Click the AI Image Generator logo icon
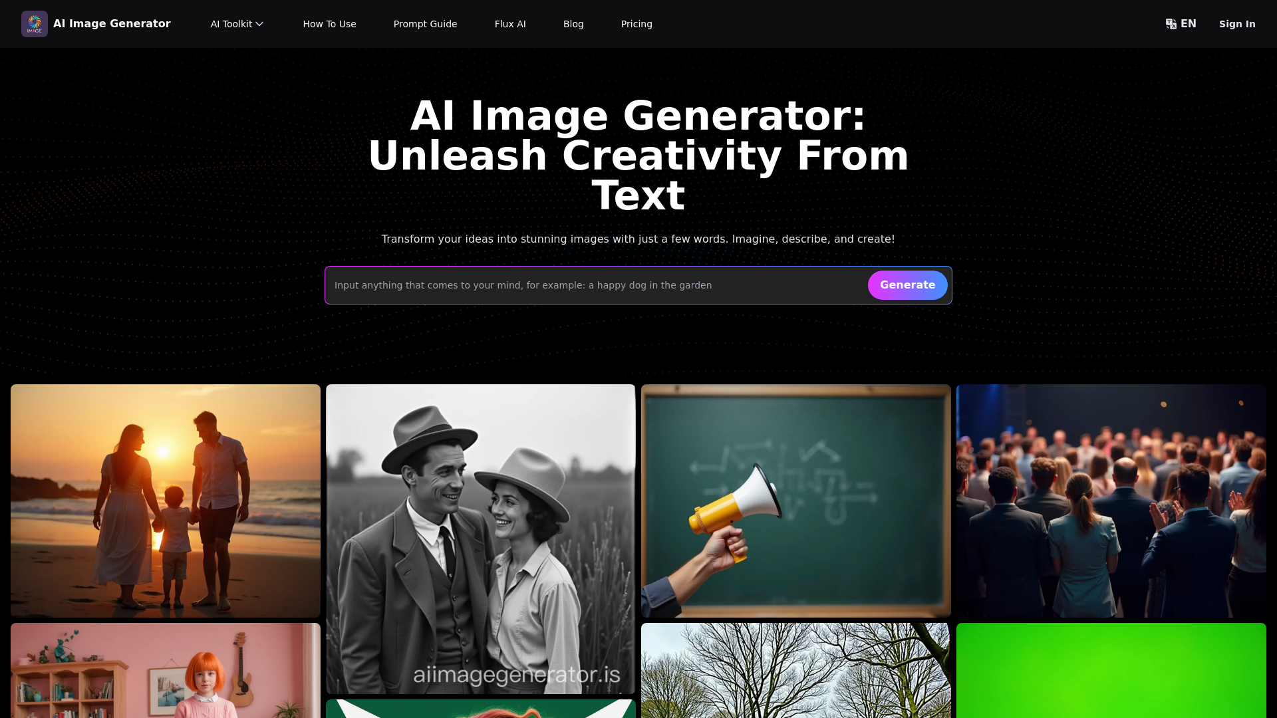The height and width of the screenshot is (718, 1277). 34,24
